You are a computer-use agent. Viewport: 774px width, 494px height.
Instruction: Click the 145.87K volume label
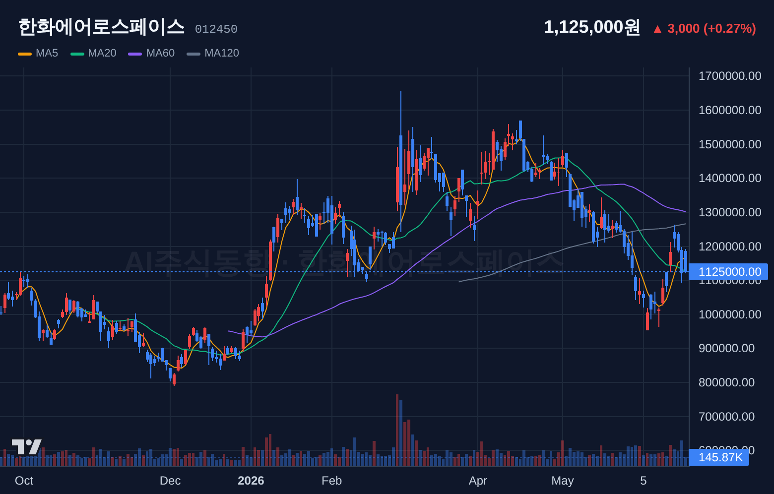point(719,457)
